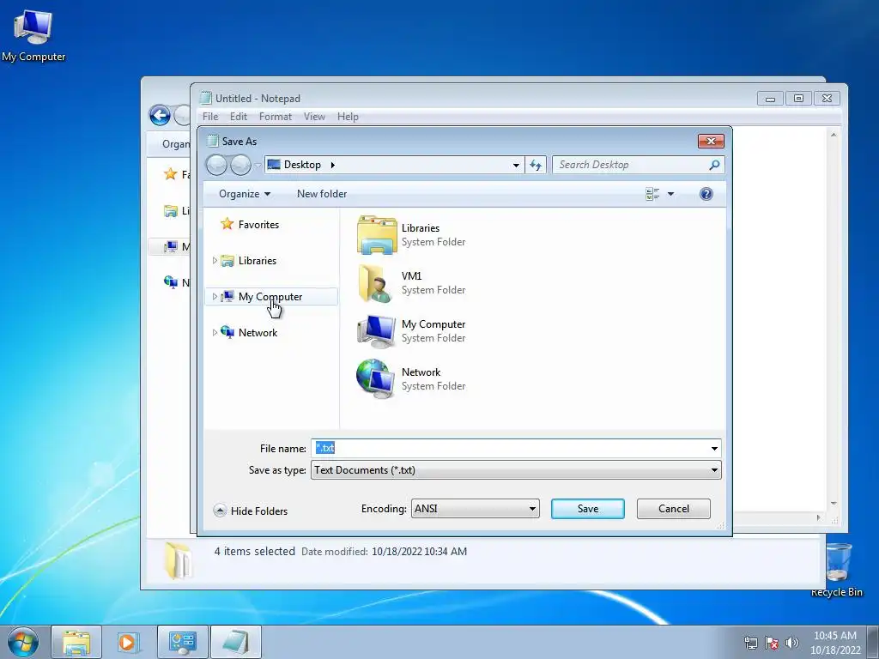This screenshot has width=879, height=659.
Task: Click the volume speaker tray icon
Action: 791,643
